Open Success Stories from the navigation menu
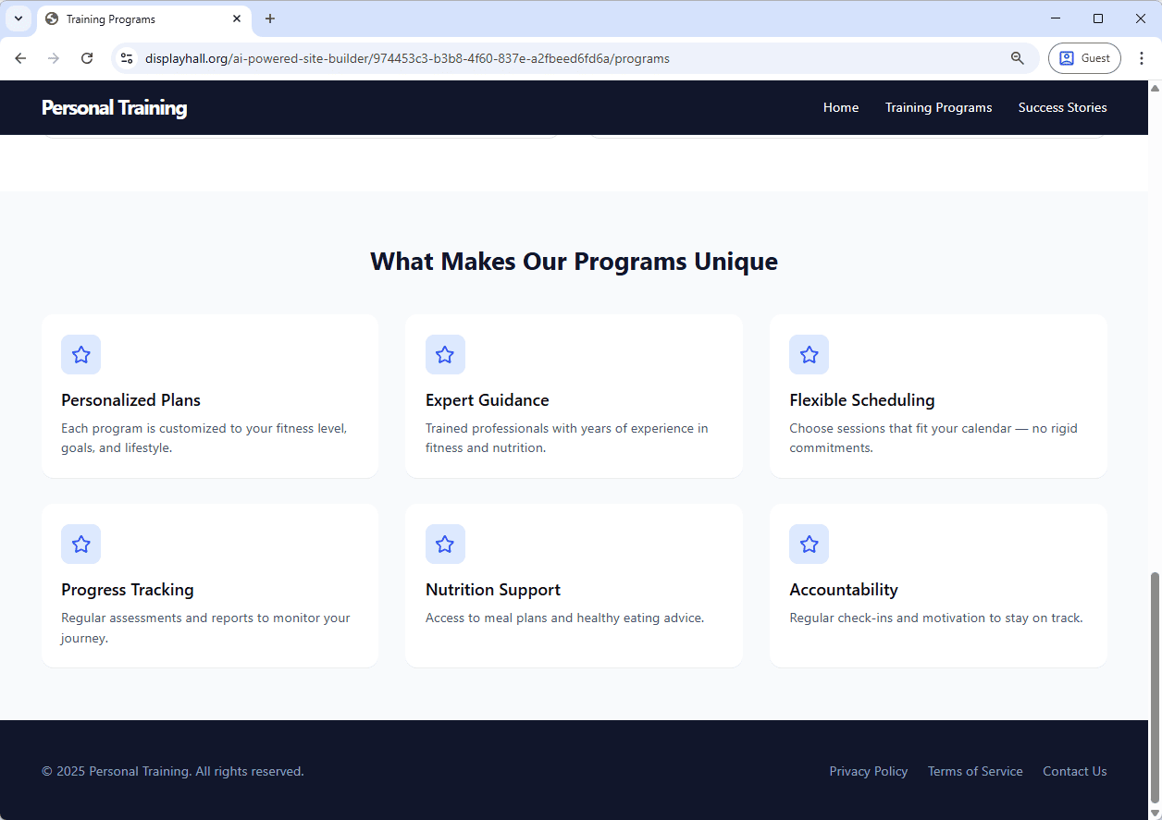1162x820 pixels. point(1062,107)
